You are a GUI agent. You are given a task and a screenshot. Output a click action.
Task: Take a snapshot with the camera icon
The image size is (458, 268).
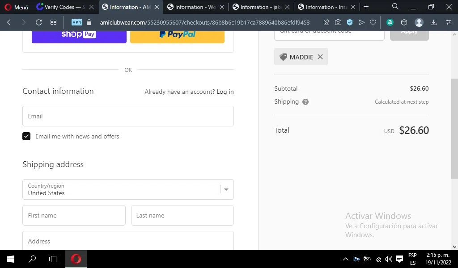338,22
